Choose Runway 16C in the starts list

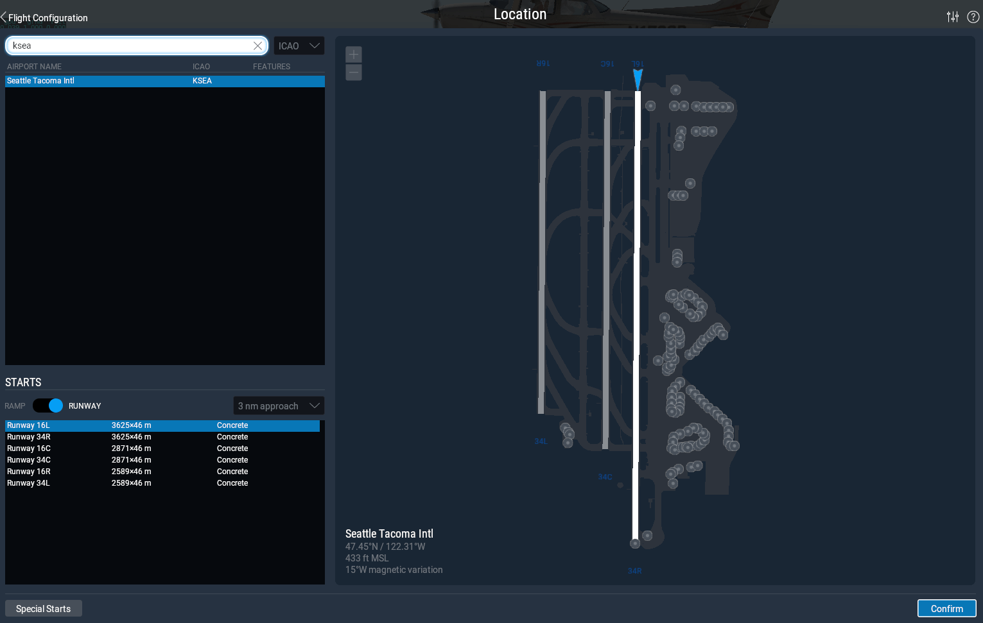pyautogui.click(x=29, y=448)
